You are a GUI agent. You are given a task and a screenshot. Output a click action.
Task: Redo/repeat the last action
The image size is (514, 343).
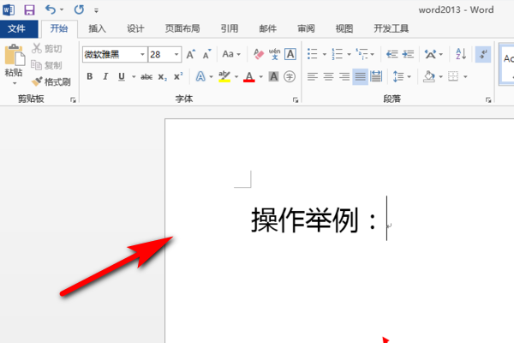(79, 9)
